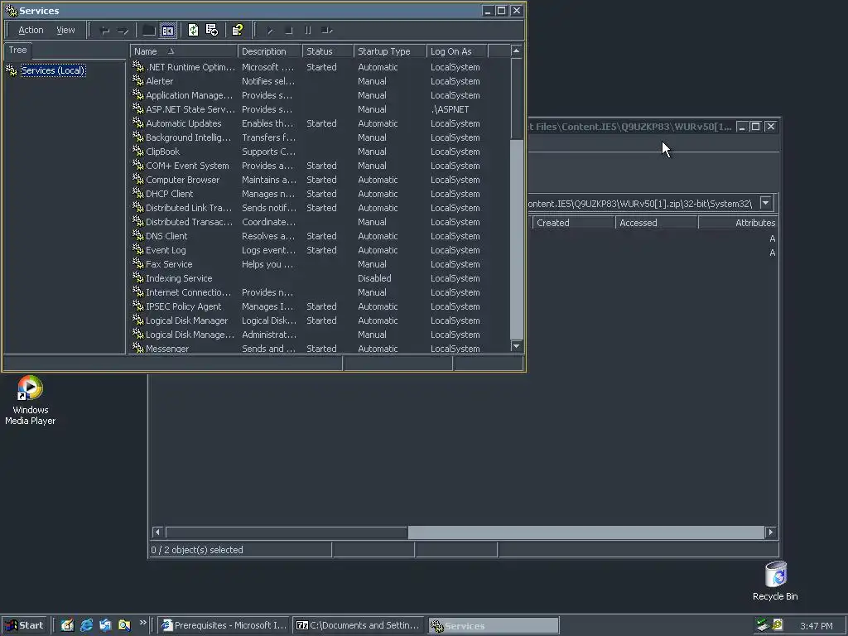Image resolution: width=848 pixels, height=636 pixels.
Task: Click the .\ASPNET log on entry
Action: pyautogui.click(x=450, y=109)
